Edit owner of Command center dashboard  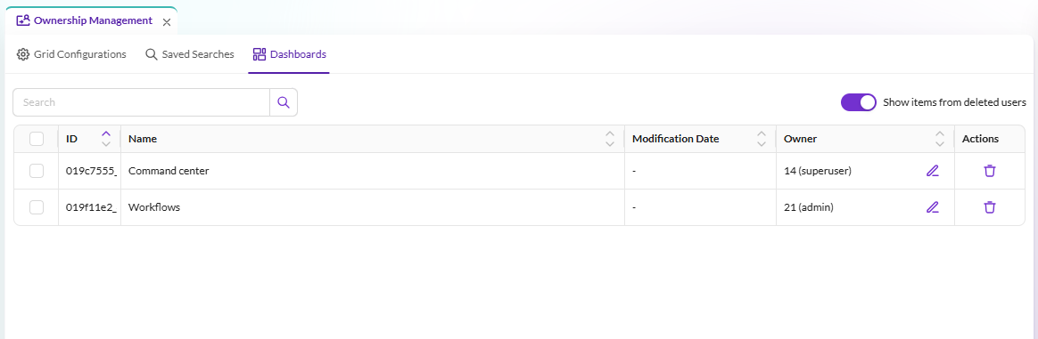(x=932, y=171)
